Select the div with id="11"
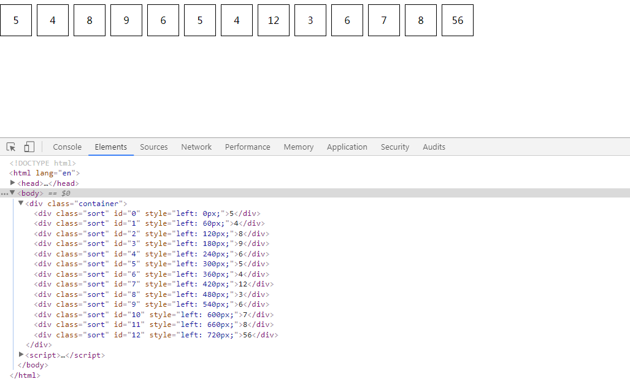 (154, 324)
